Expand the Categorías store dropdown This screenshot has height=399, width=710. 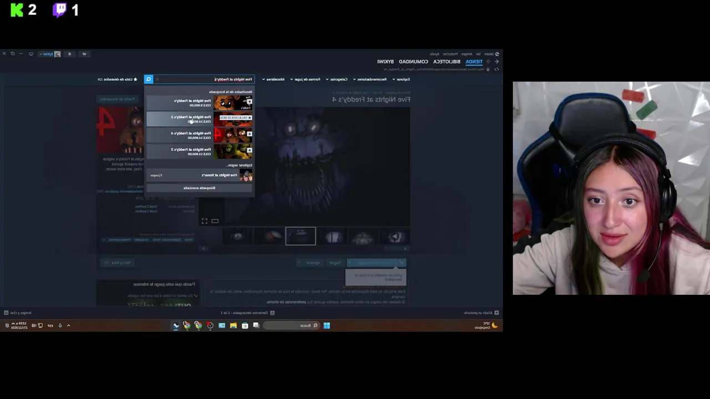click(336, 79)
